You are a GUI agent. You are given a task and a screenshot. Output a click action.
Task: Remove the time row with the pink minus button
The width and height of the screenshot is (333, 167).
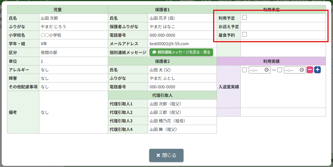click(x=310, y=70)
